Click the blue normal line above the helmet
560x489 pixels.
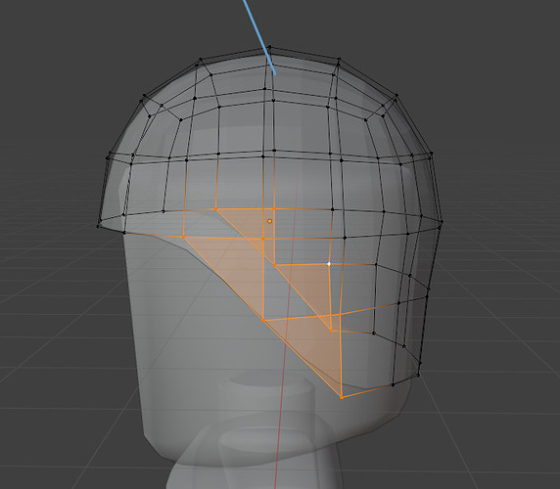pos(258,35)
